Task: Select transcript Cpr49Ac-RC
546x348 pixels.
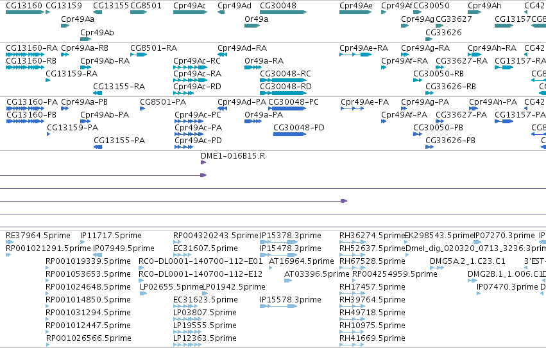Action: point(197,61)
